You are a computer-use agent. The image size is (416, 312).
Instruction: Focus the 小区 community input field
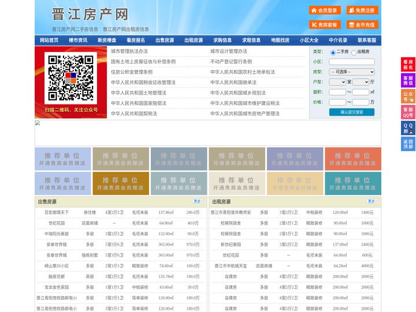pos(352,62)
